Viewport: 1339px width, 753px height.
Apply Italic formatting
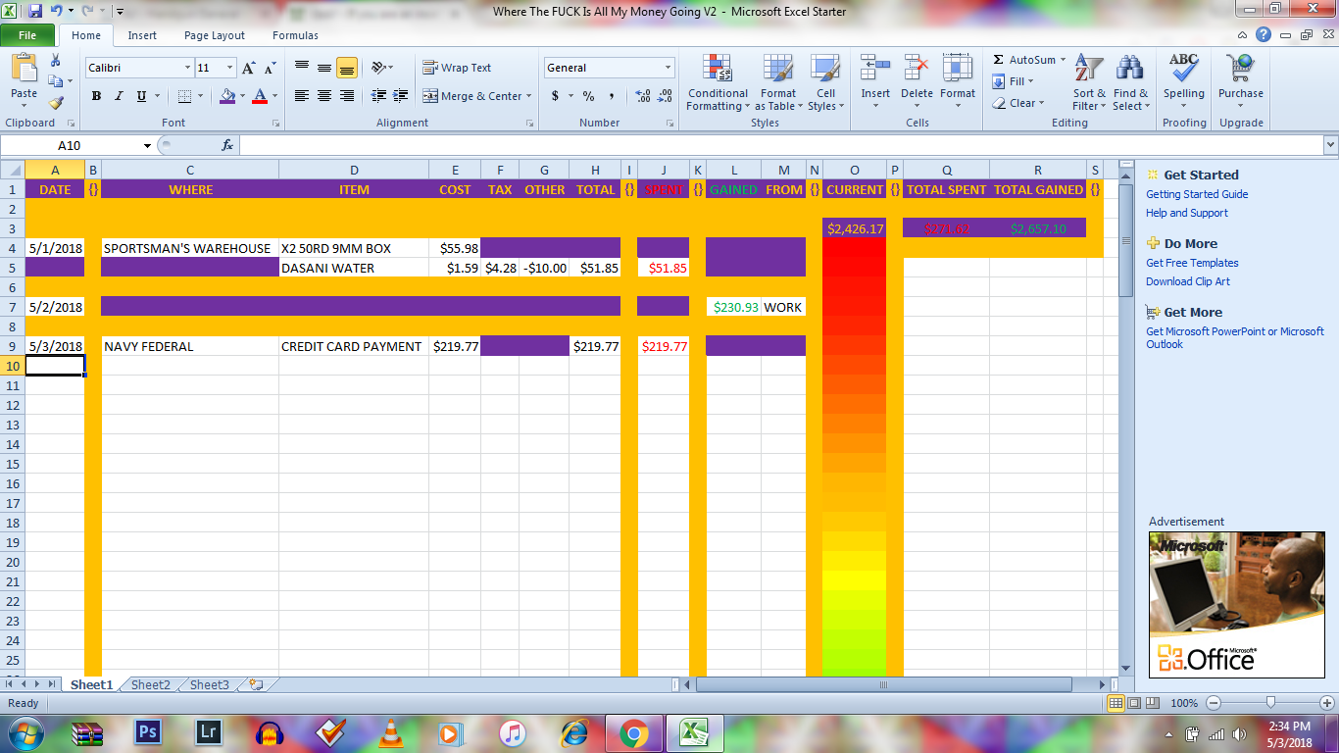click(x=119, y=96)
